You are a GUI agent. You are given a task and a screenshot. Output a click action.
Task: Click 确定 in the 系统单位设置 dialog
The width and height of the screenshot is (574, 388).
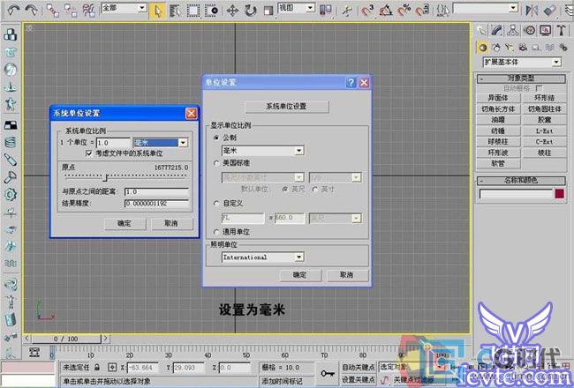pos(125,223)
